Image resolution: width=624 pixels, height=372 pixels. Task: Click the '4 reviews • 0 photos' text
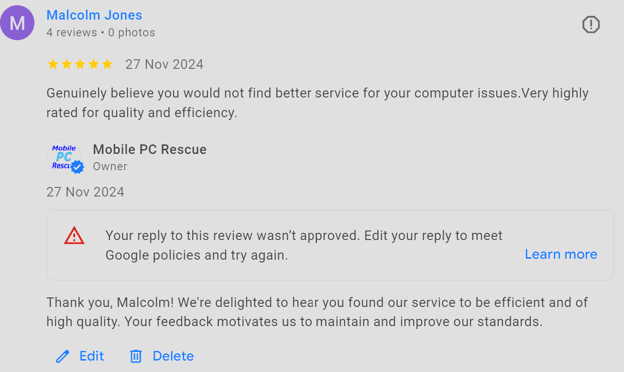[x=100, y=33]
